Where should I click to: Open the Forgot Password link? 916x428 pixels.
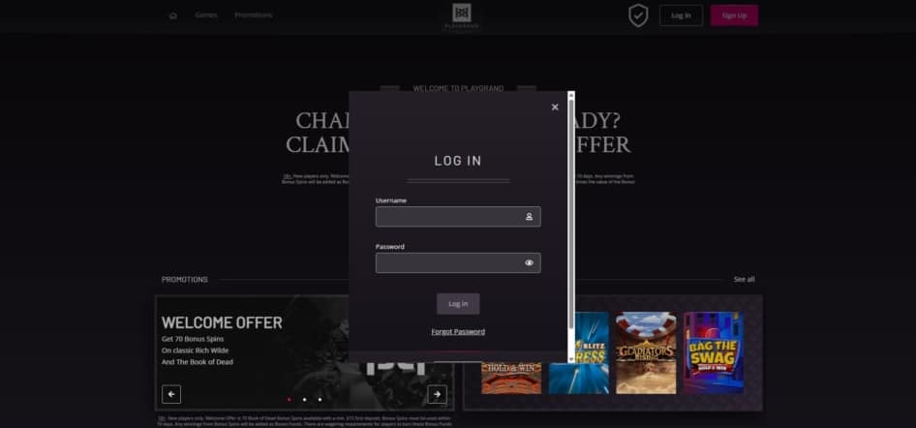tap(458, 332)
